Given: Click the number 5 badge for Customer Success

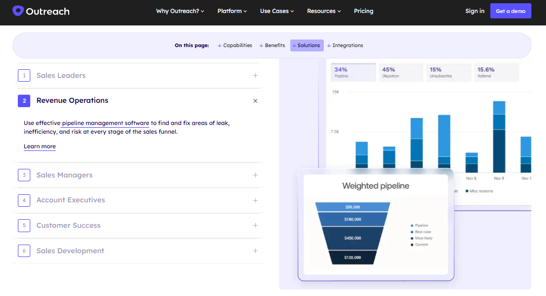Looking at the screenshot, I should pyautogui.click(x=24, y=226).
